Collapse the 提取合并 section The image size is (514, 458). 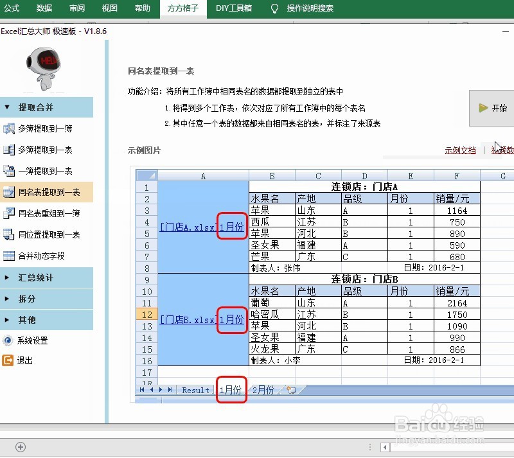tap(46, 107)
